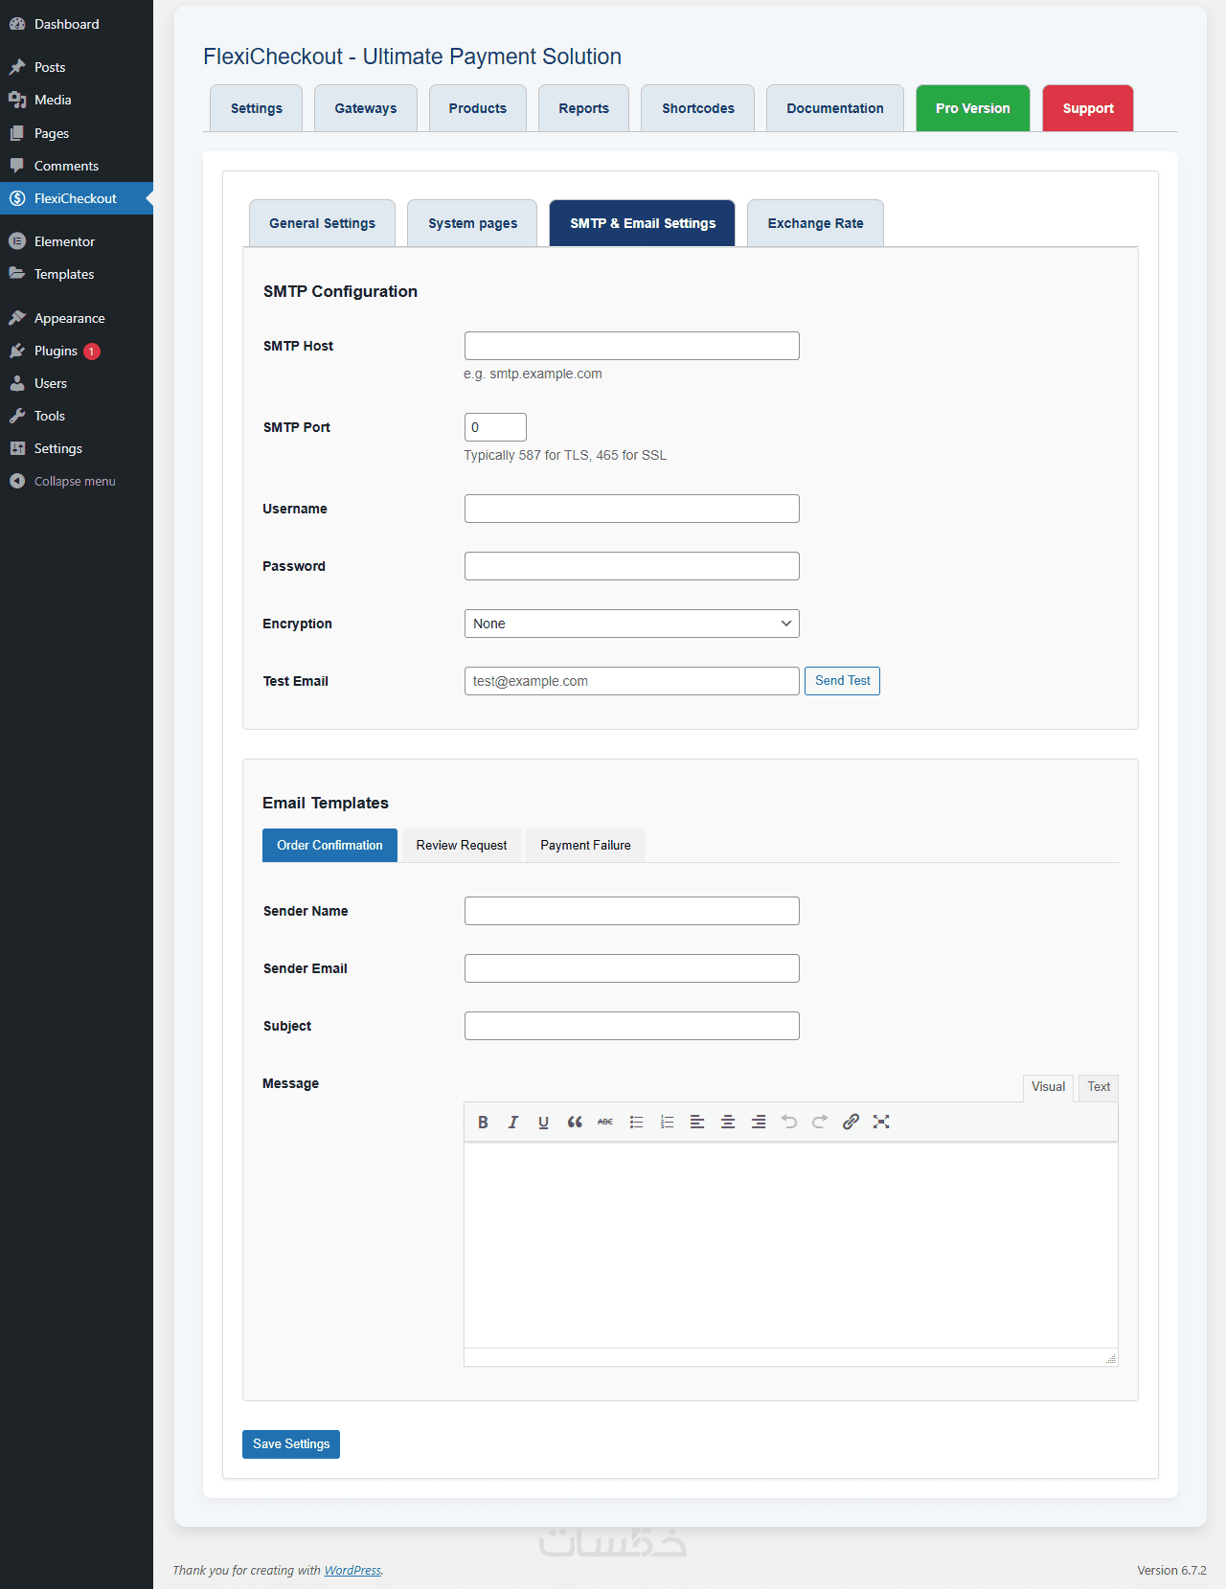Align message text left
The height and width of the screenshot is (1589, 1226).
click(x=697, y=1122)
